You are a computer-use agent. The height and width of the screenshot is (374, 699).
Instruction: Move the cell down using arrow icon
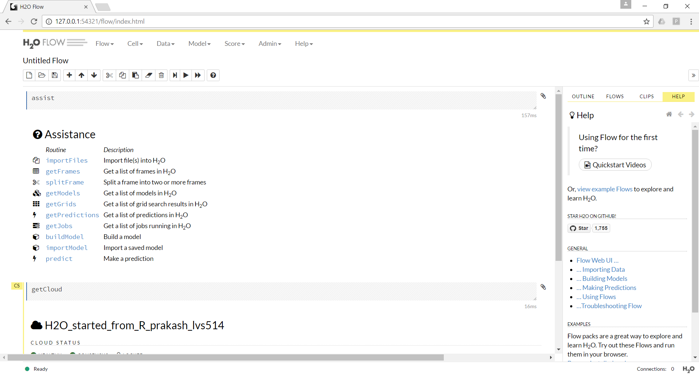[x=94, y=75]
